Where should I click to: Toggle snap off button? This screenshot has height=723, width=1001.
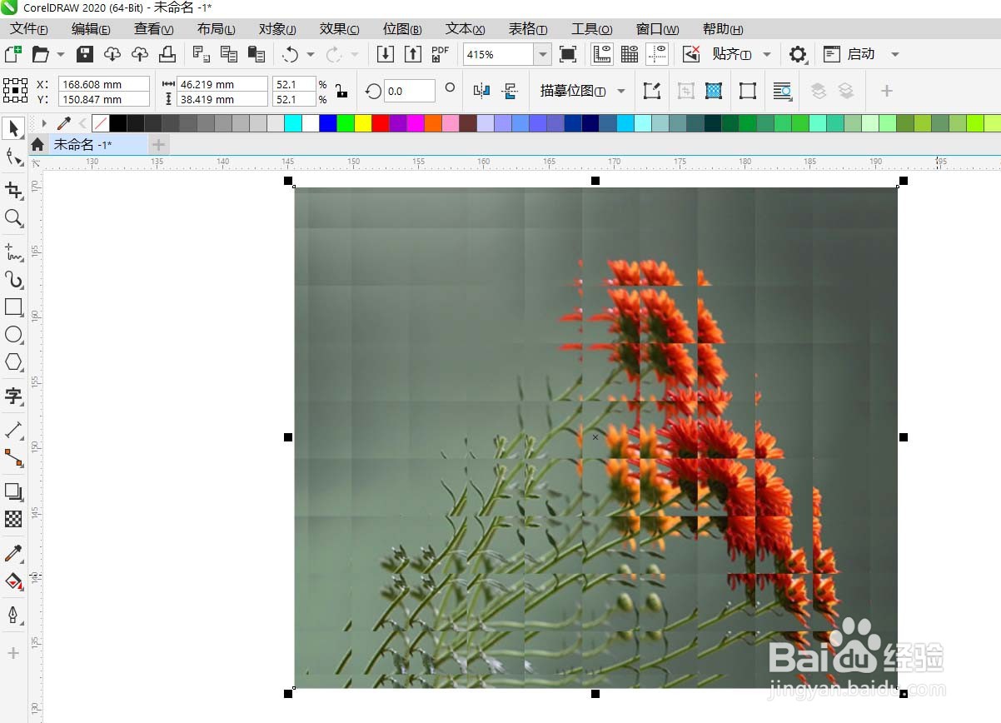tap(691, 54)
